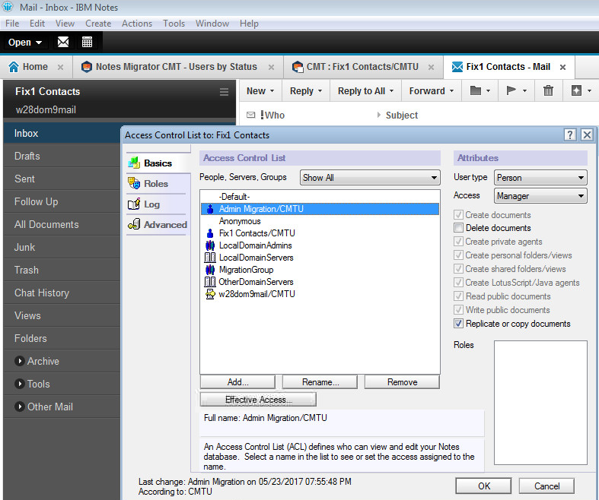
Task: Select LocalDomainAdmins in the access list
Action: [255, 245]
